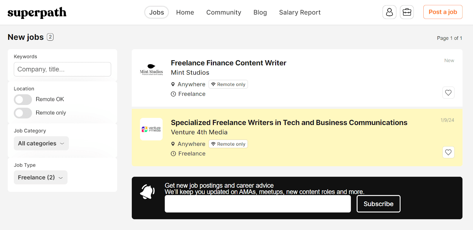Click the Remote only tag on Venture 4th Media job
The height and width of the screenshot is (230, 473).
click(x=228, y=144)
